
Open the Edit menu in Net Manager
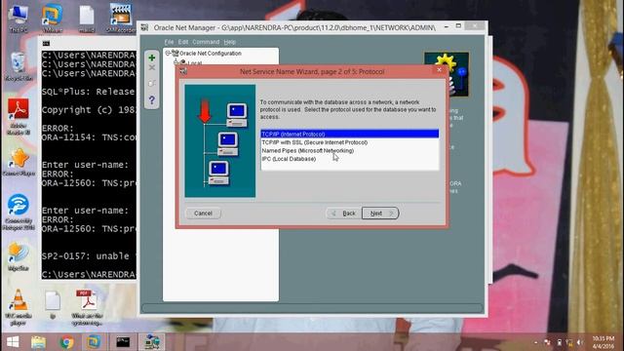click(183, 42)
